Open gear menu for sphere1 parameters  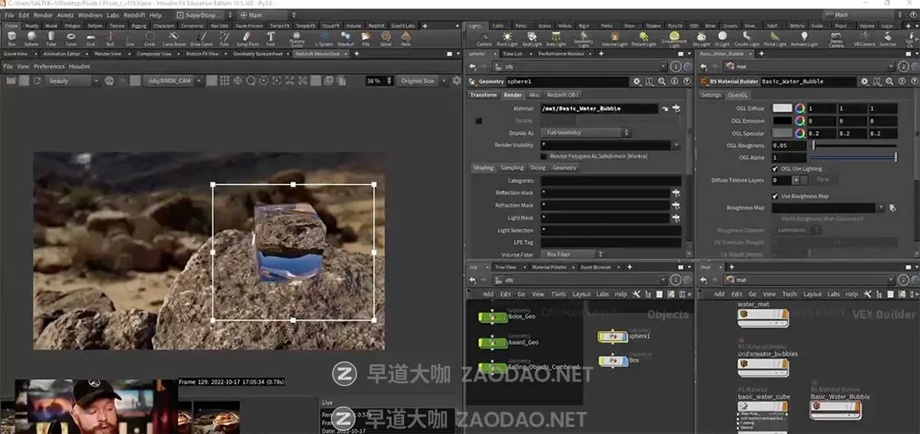click(637, 81)
